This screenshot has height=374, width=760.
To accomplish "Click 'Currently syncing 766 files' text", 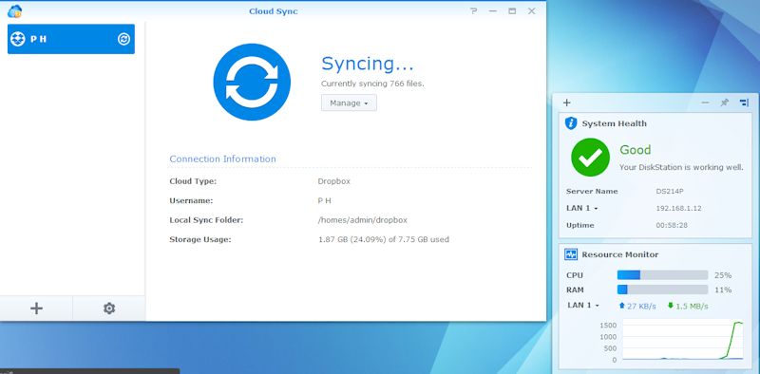I will click(372, 84).
